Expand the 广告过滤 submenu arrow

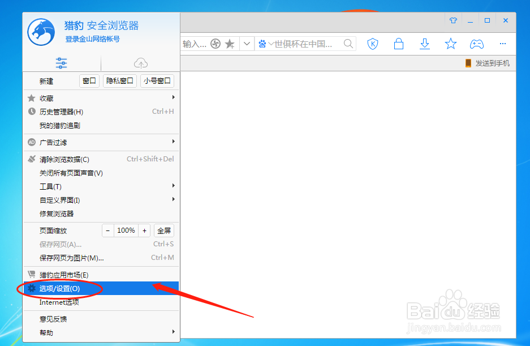(x=174, y=142)
